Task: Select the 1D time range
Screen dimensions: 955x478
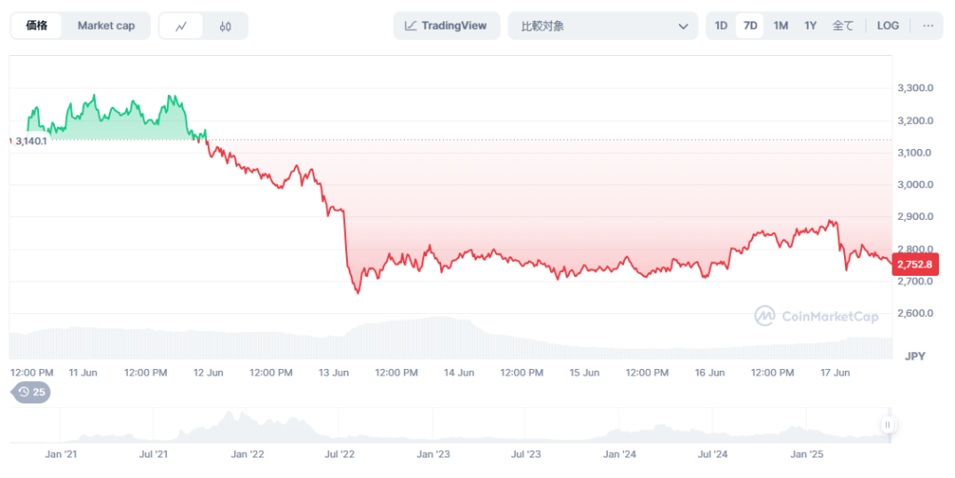Action: pyautogui.click(x=721, y=26)
